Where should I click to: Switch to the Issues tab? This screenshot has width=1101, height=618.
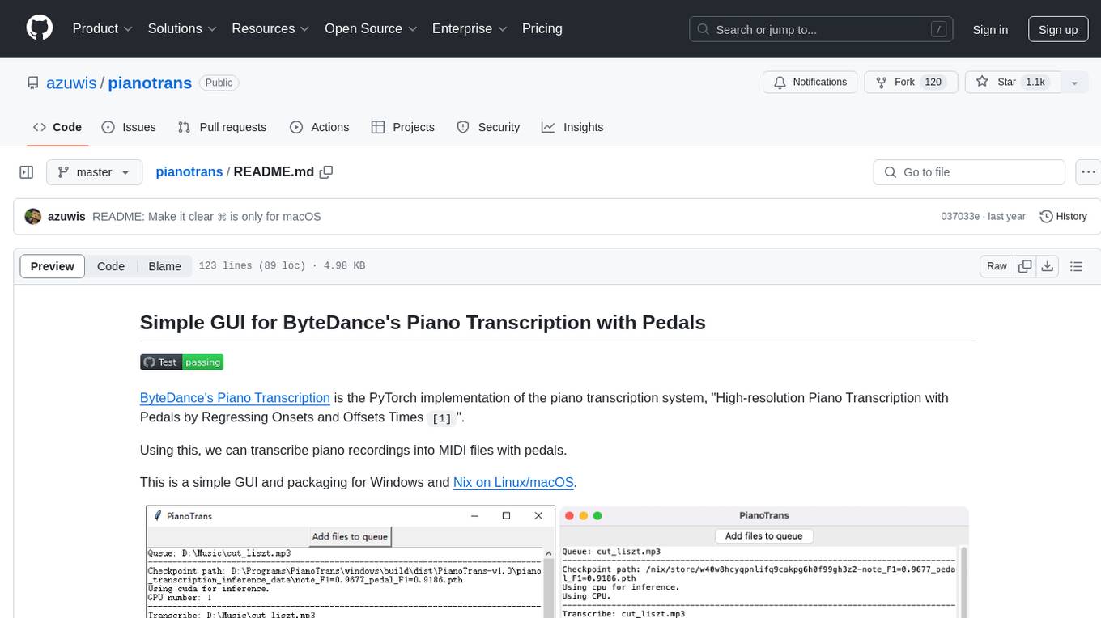coord(129,127)
